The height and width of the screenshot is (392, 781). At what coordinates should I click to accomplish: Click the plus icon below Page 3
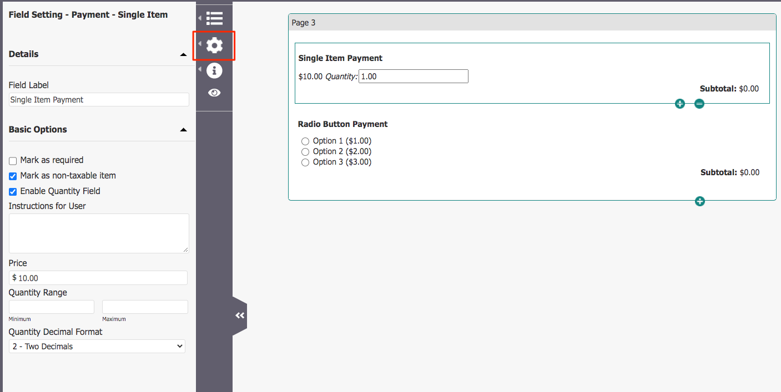[700, 201]
